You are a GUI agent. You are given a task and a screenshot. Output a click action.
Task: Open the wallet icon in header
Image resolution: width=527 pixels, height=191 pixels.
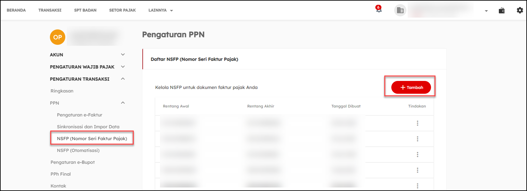(x=501, y=11)
